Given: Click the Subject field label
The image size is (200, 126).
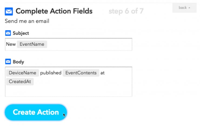Looking at the screenshot, I should click(21, 33).
